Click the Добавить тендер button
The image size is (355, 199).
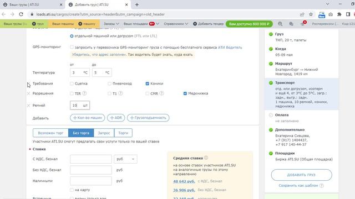(209, 24)
